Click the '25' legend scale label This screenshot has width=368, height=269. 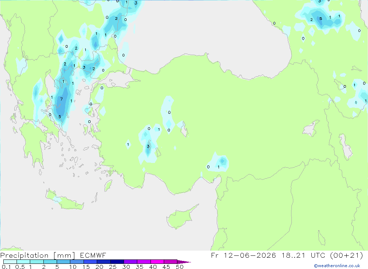[113, 267]
